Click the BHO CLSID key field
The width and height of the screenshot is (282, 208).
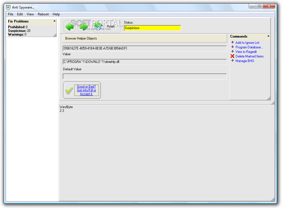click(145, 48)
